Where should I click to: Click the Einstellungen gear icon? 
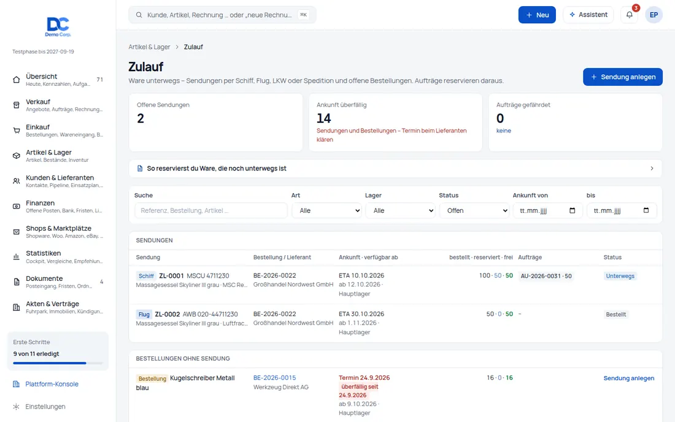(x=17, y=407)
